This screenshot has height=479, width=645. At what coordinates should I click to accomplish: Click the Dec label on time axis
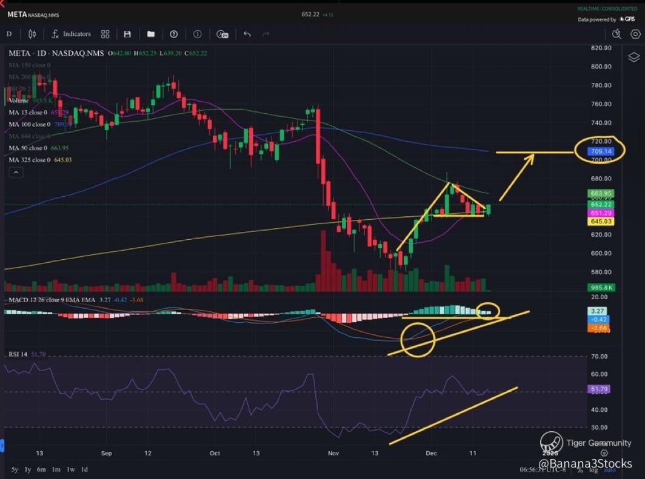click(x=431, y=453)
